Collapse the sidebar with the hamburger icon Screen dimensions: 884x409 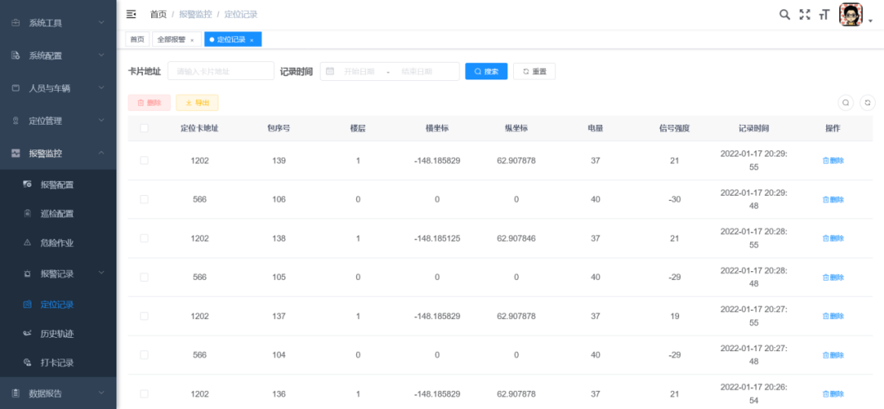tap(131, 14)
